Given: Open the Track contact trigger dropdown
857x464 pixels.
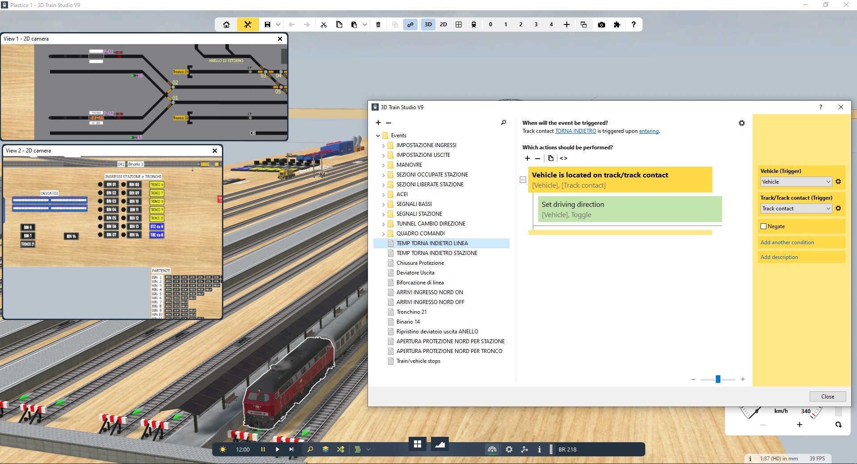Looking at the screenshot, I should click(796, 209).
